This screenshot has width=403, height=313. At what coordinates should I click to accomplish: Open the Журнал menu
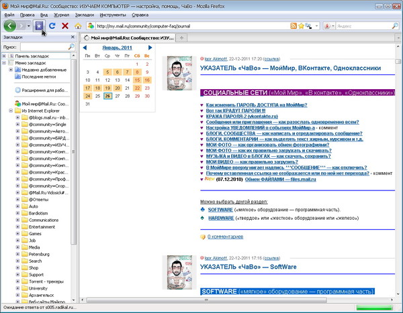(61, 15)
